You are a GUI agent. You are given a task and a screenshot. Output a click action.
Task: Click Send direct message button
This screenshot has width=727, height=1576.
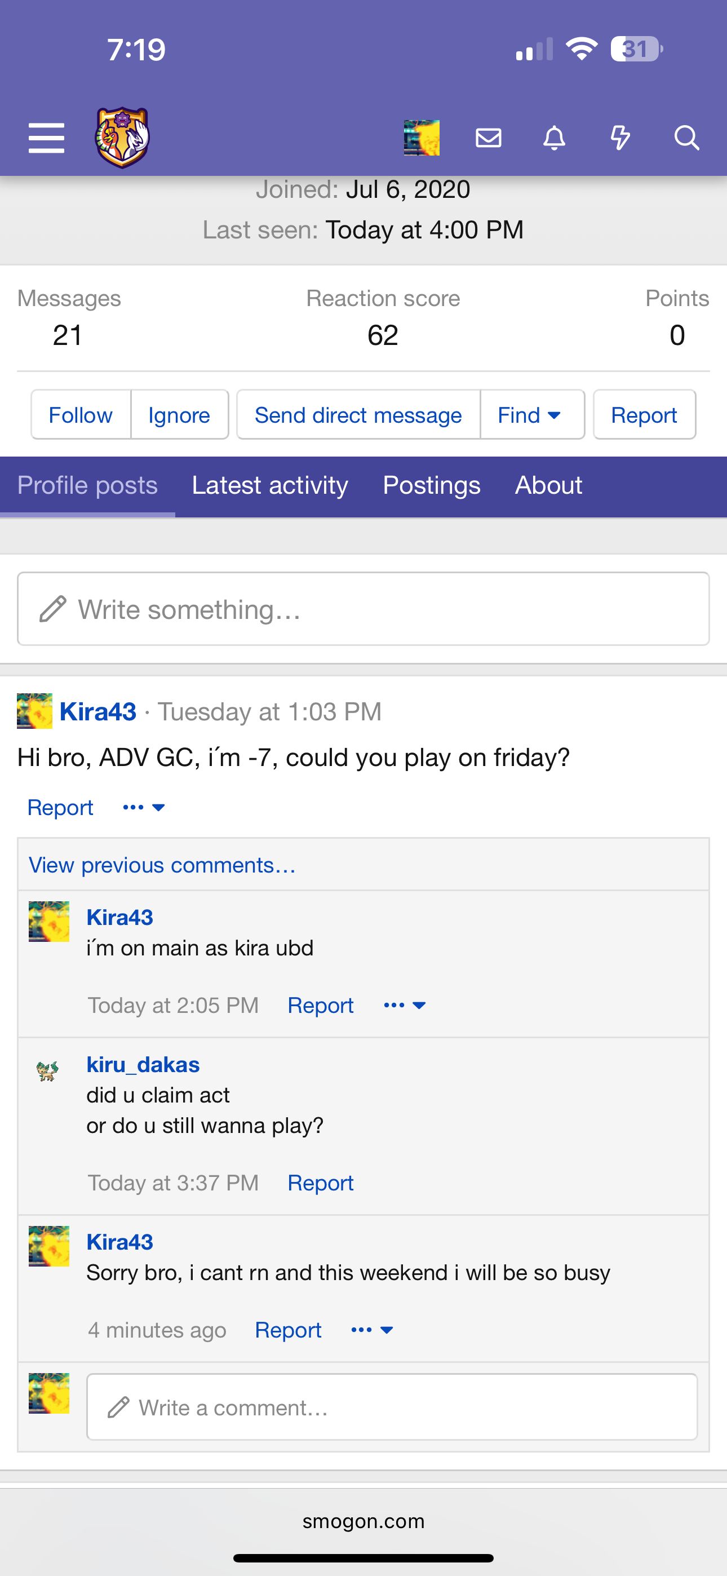(x=358, y=415)
